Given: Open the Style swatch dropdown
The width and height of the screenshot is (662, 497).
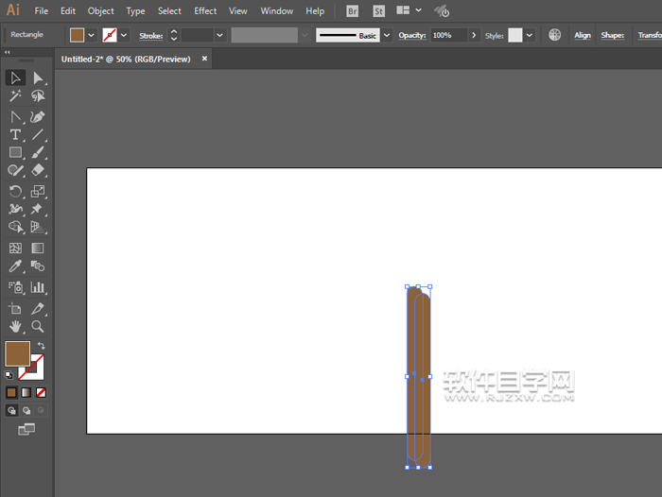Looking at the screenshot, I should (530, 35).
